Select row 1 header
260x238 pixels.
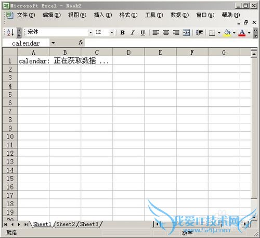(x=10, y=61)
